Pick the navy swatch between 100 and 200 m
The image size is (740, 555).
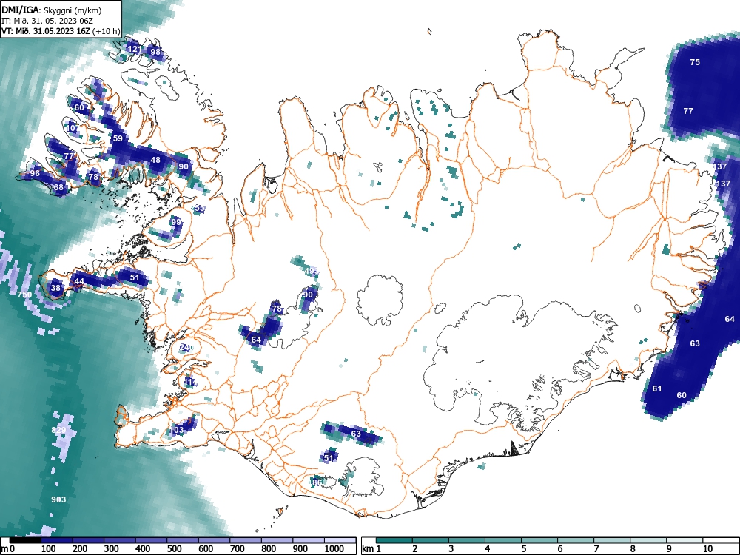point(57,541)
